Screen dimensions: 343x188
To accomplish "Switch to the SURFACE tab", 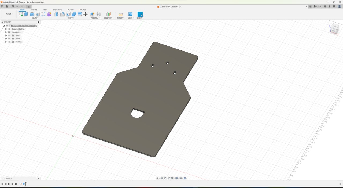I will [x=34, y=10].
